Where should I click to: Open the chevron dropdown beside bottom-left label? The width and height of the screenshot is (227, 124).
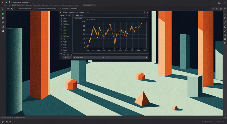14,122
